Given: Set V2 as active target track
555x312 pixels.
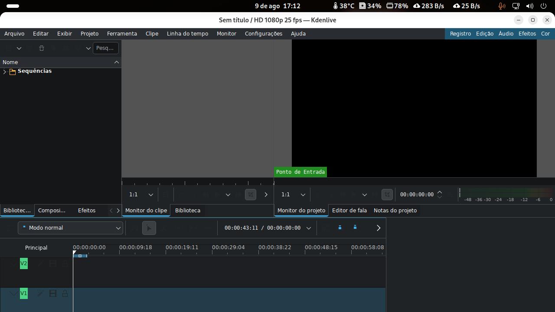Looking at the screenshot, I should click(x=24, y=263).
